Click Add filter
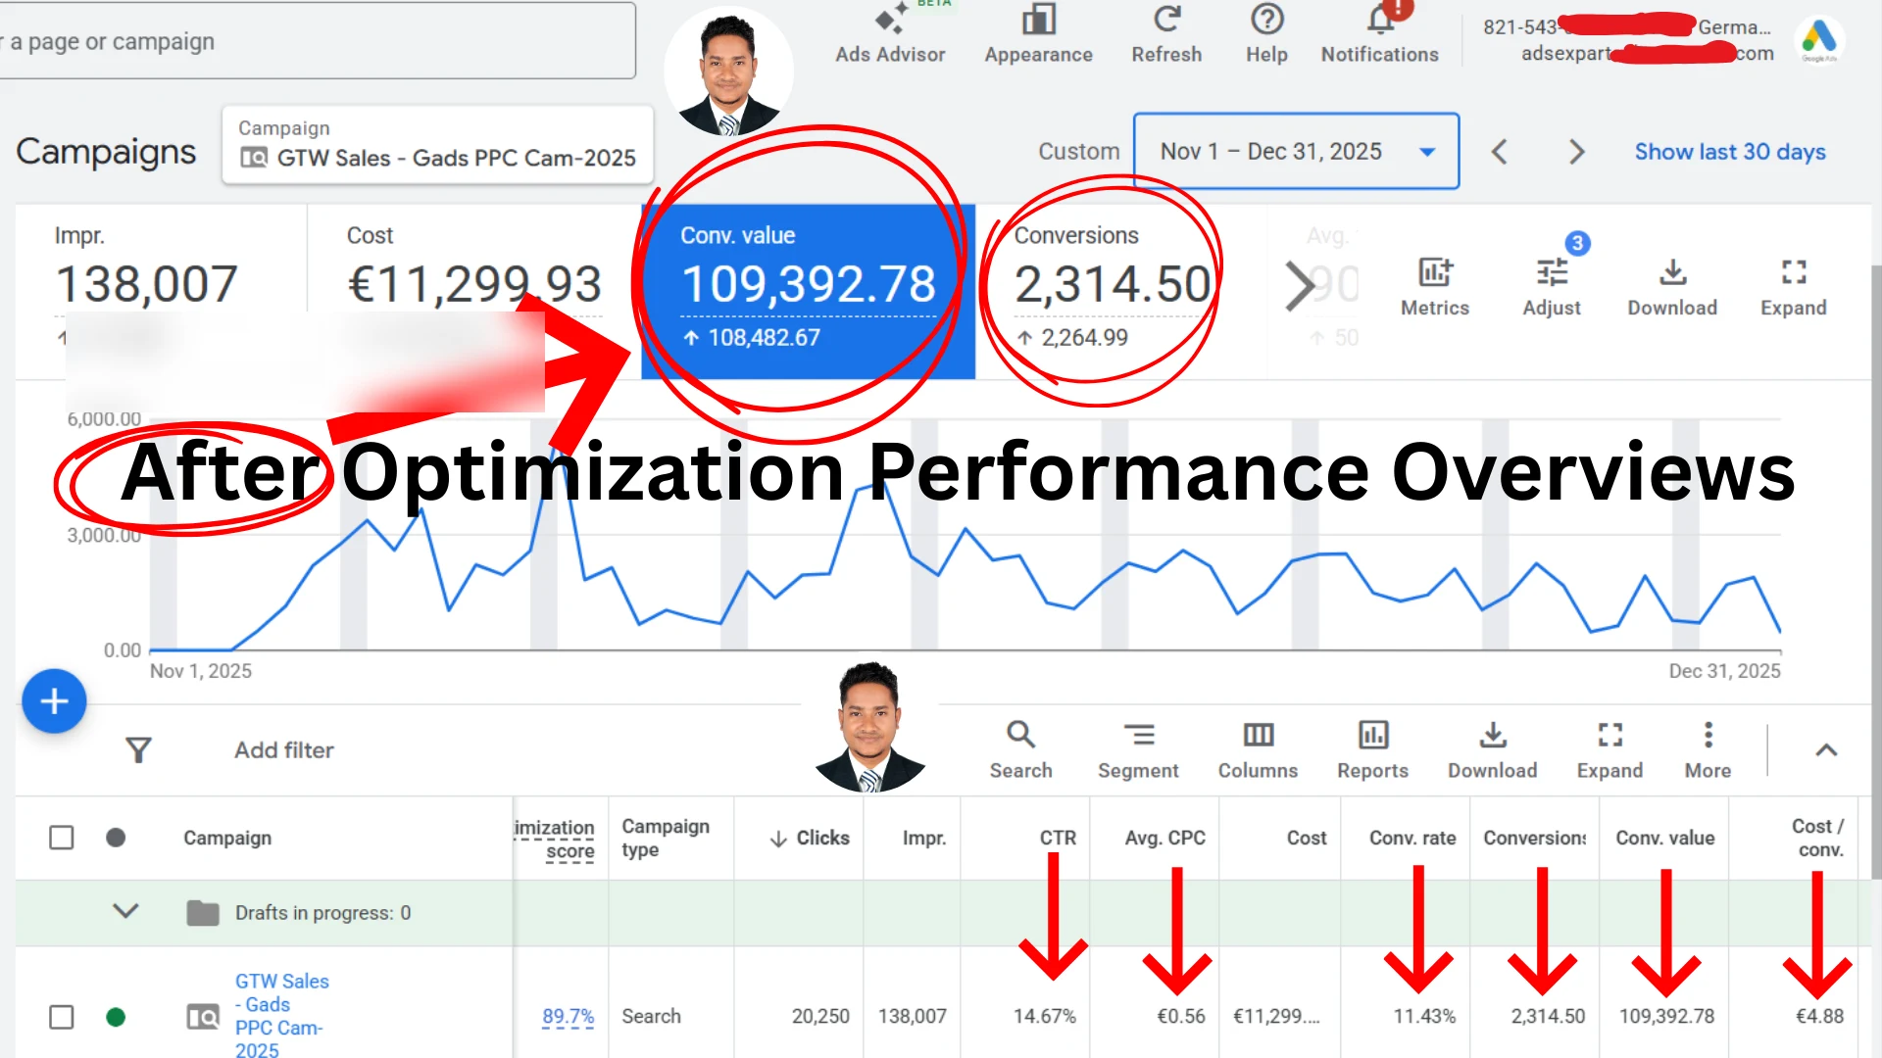This screenshot has height=1058, width=1882. pos(284,750)
